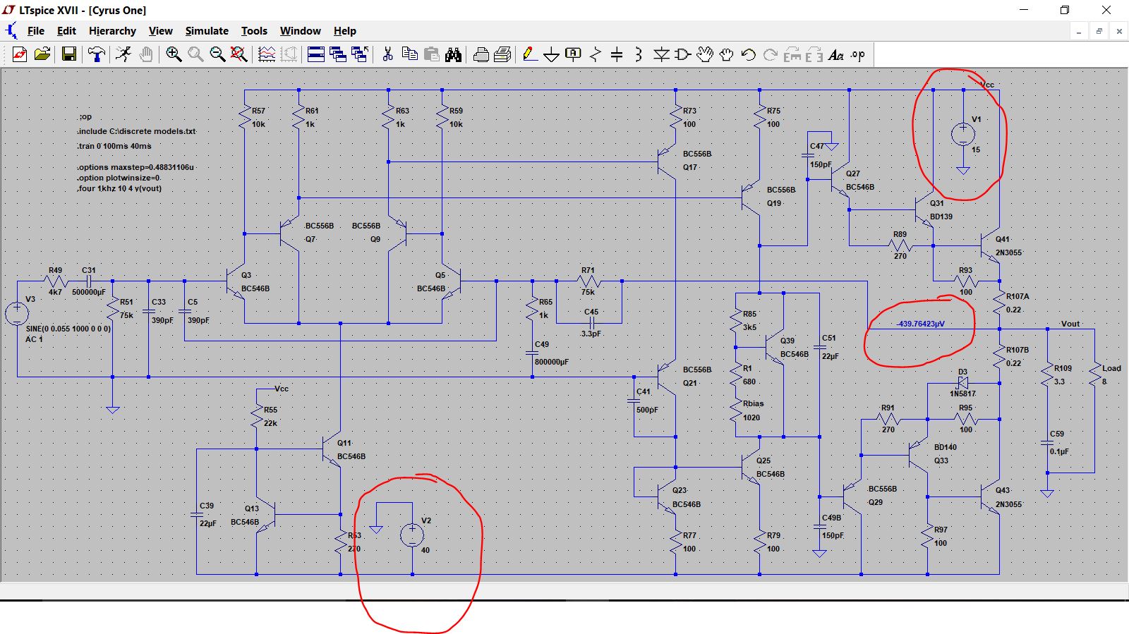Save the schematic with floppy icon

click(68, 54)
